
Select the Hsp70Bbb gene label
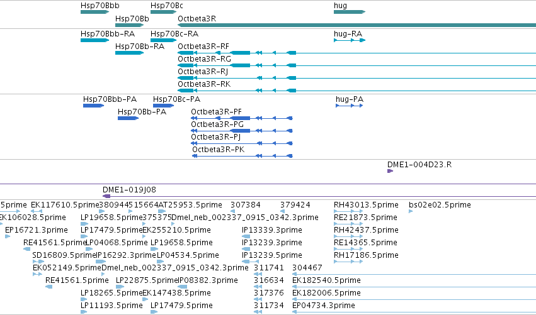[x=100, y=6]
